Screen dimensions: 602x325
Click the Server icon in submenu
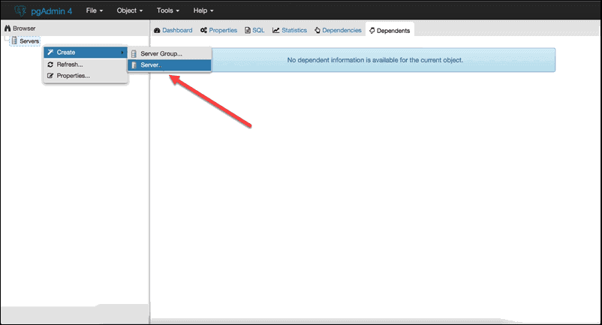[x=134, y=65]
